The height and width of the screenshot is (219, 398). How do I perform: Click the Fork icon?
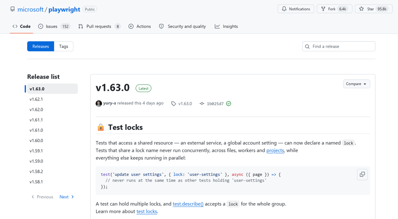click(323, 9)
